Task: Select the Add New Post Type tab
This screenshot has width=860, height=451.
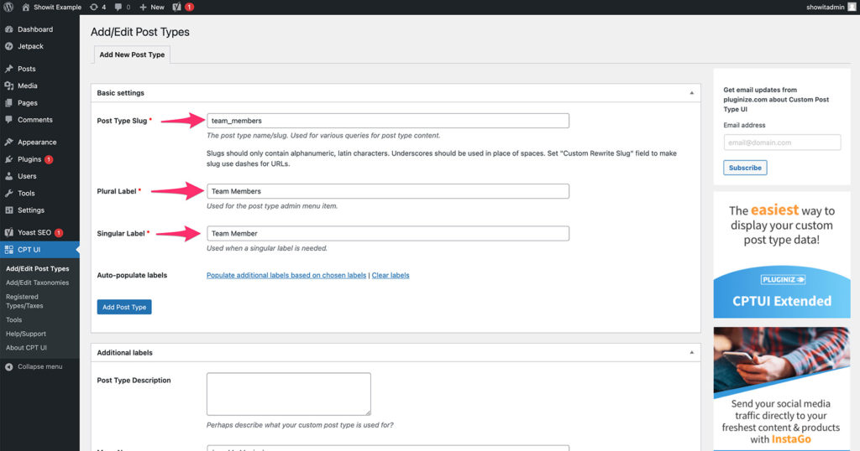Action: [x=132, y=54]
